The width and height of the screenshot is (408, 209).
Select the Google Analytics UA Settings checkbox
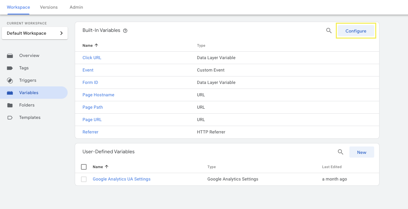[x=84, y=179]
